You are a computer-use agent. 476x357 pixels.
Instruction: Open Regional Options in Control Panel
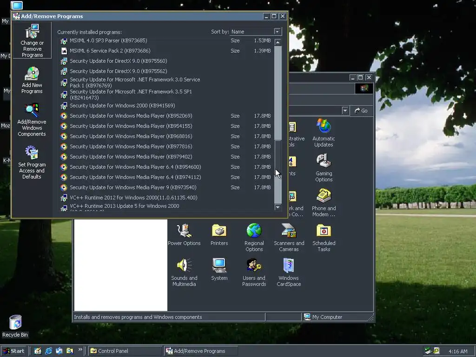tap(254, 238)
